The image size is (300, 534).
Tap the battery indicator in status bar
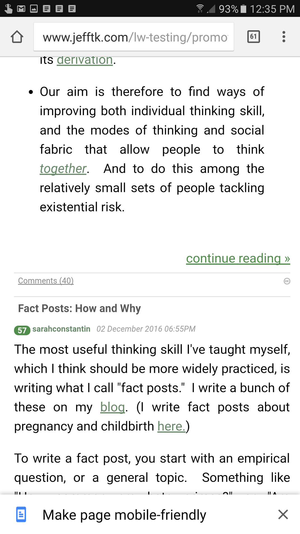click(243, 9)
